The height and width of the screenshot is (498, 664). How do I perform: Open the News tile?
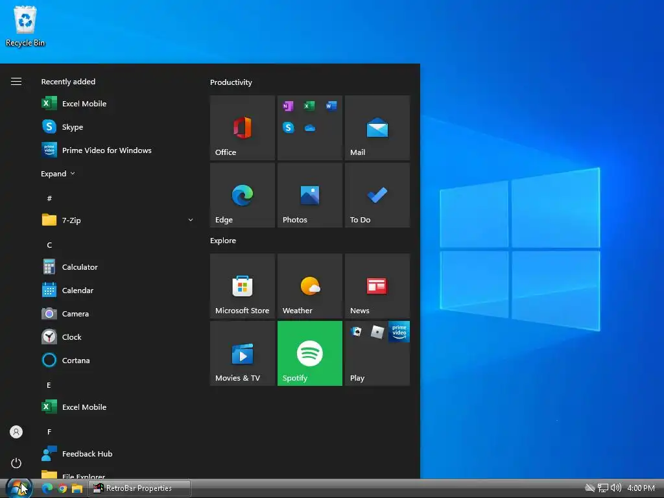pos(377,286)
